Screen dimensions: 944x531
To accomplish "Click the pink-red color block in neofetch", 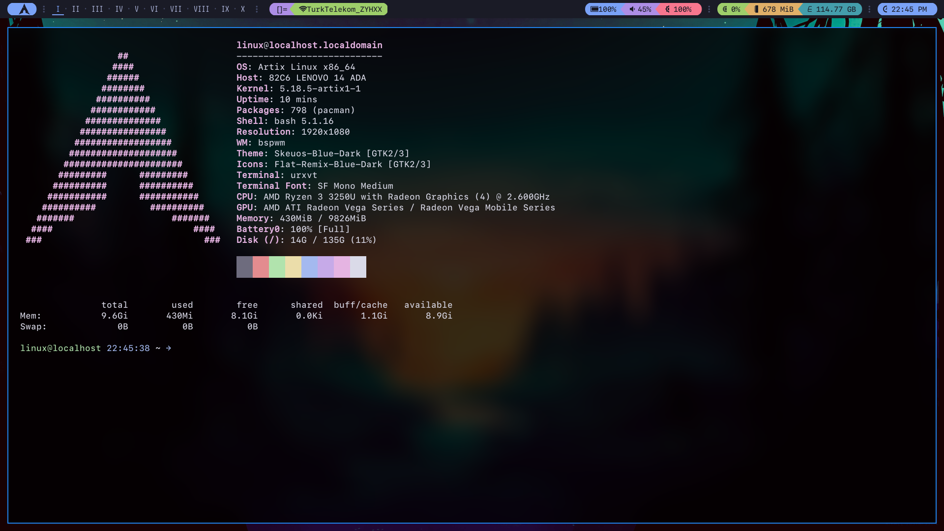I will [261, 267].
